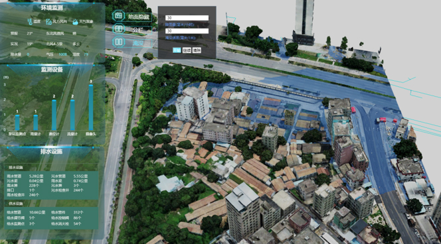Click the clear button in flood panel
Screen dimensions: 441x244
point(197,50)
